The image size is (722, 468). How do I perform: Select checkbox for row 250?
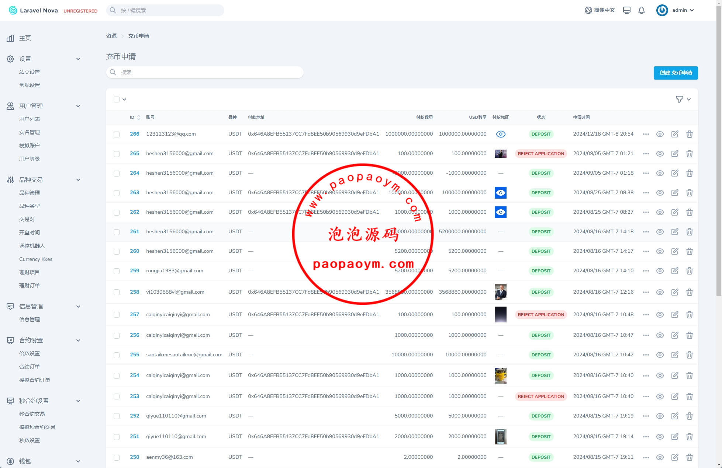tap(117, 458)
